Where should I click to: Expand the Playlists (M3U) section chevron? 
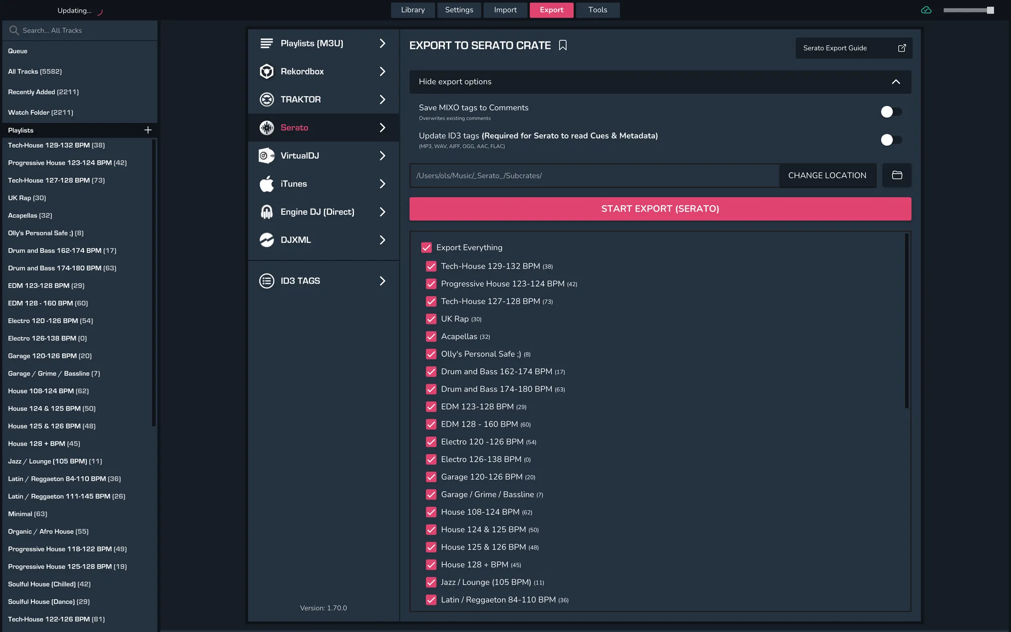point(382,43)
